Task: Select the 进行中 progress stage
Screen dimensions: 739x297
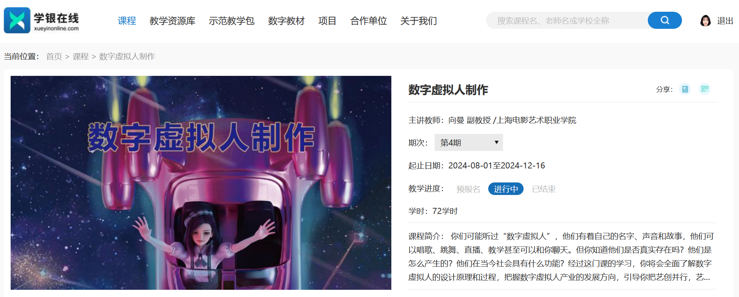Action: 506,189
